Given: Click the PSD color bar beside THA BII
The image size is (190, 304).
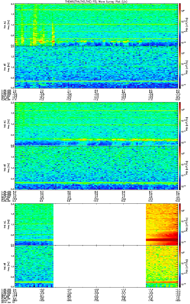Looking at the screenshot, I should (180, 67).
